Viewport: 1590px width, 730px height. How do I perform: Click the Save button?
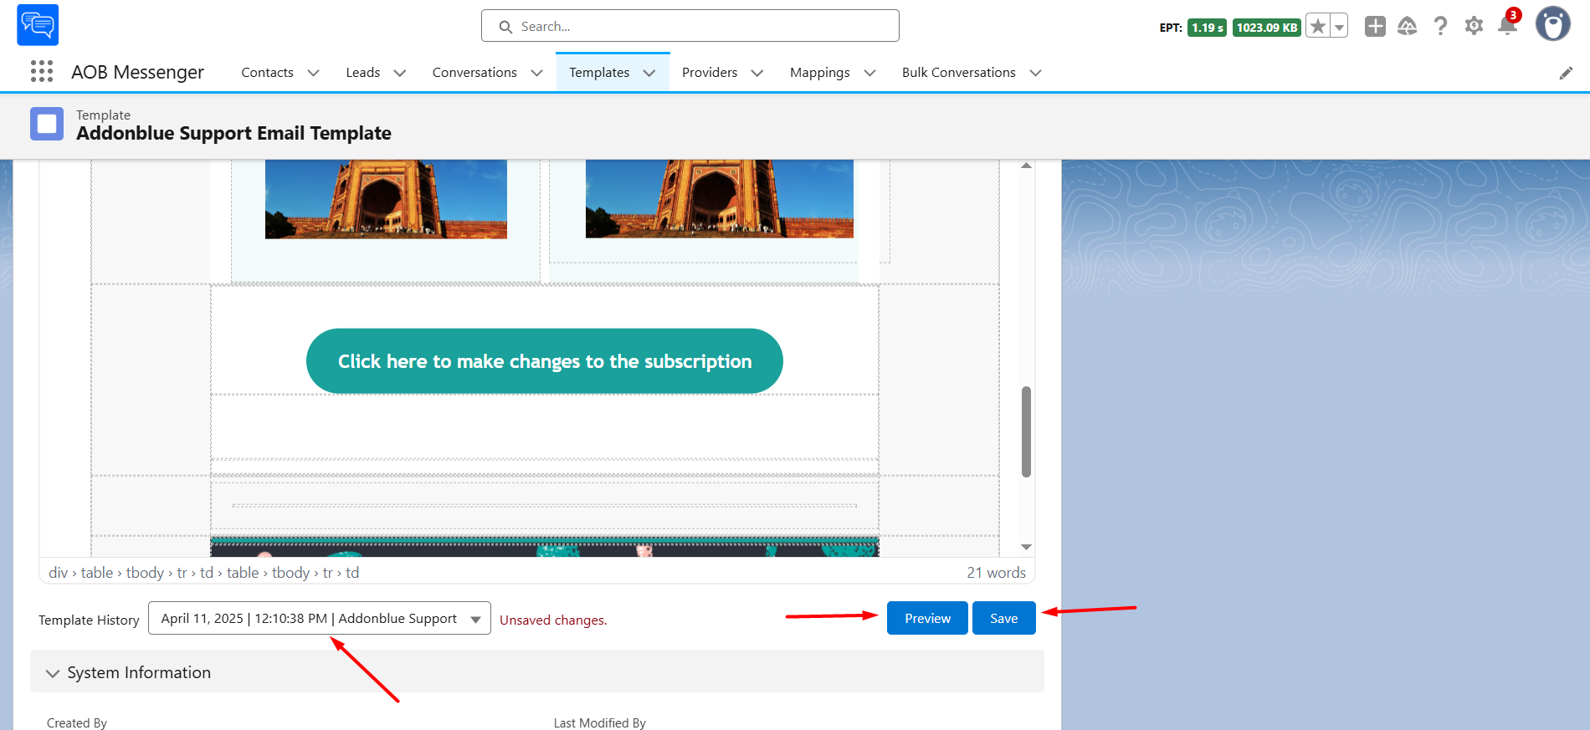(1004, 618)
